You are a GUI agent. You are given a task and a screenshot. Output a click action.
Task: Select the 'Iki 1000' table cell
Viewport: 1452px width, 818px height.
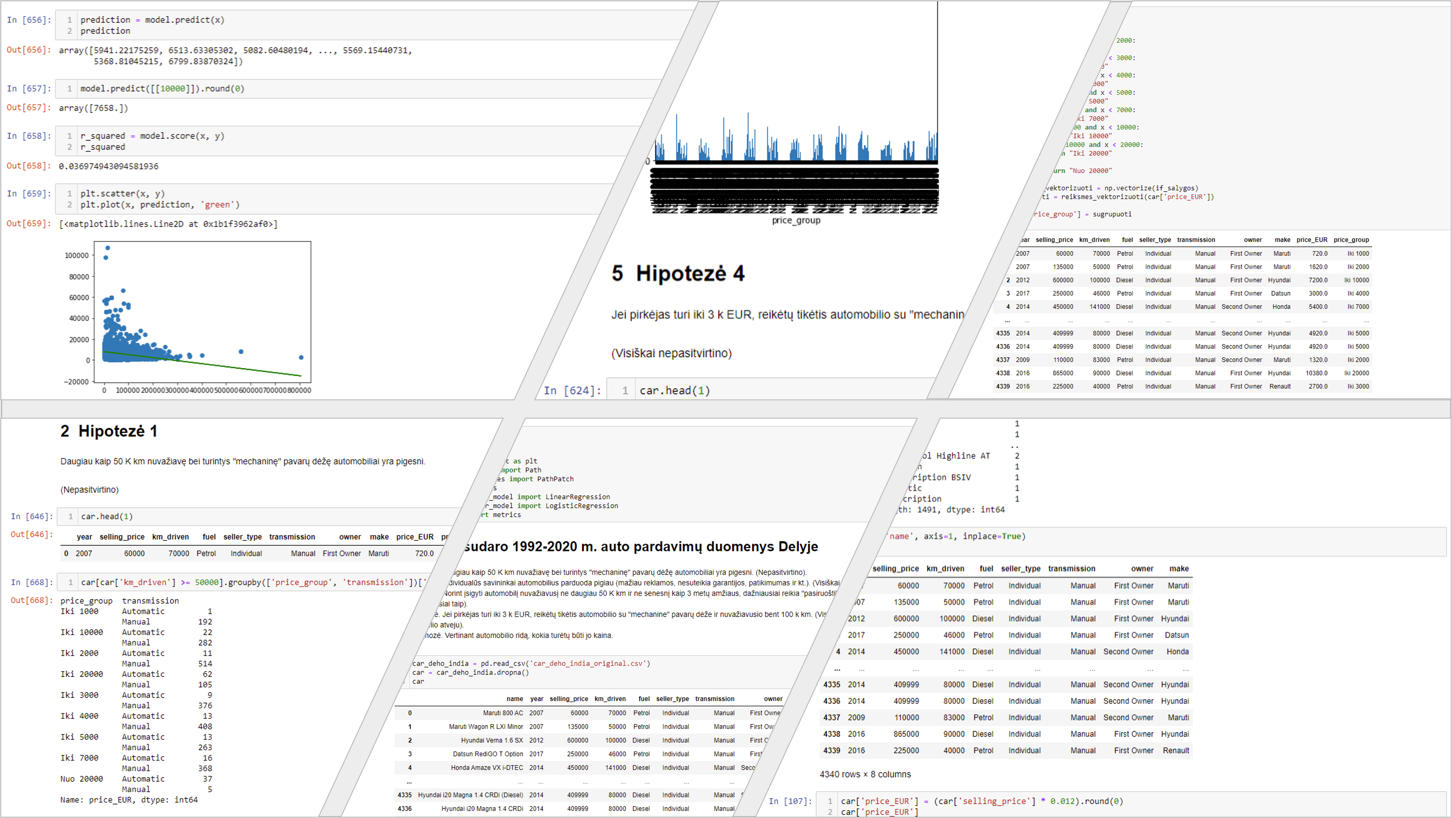(x=1358, y=254)
